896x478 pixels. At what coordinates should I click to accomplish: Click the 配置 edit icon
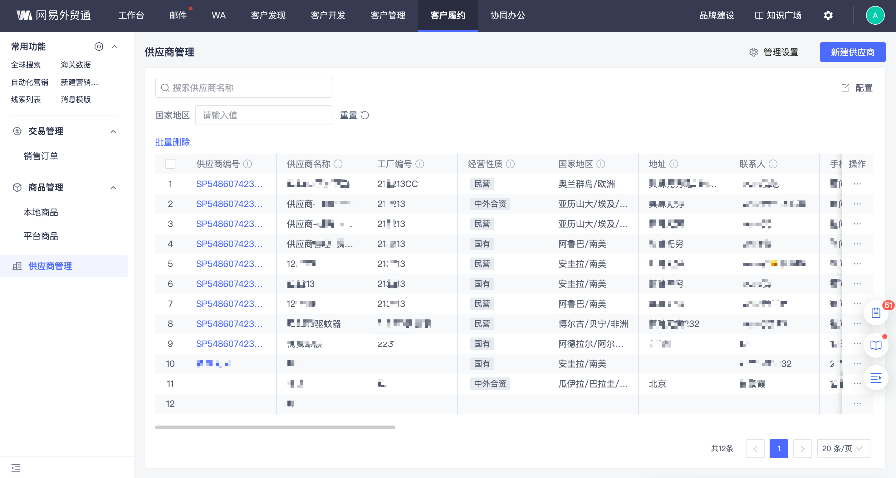[845, 88]
